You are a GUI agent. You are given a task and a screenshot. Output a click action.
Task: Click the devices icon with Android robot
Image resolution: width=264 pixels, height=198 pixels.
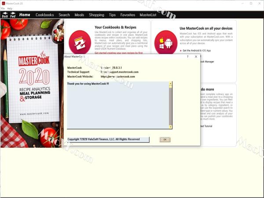[166, 42]
